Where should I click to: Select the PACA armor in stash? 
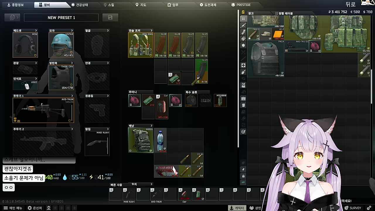pos(266,58)
